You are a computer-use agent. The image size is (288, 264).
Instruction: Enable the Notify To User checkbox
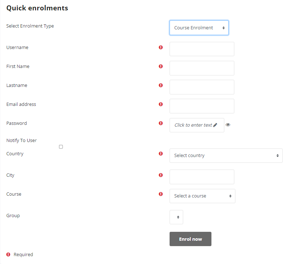61,147
